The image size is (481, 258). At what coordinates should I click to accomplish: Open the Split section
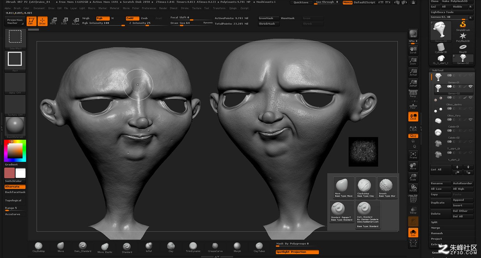click(x=435, y=222)
